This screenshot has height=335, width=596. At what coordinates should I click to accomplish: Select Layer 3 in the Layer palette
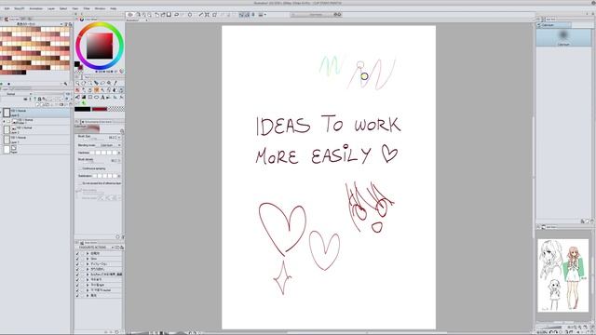(36, 113)
